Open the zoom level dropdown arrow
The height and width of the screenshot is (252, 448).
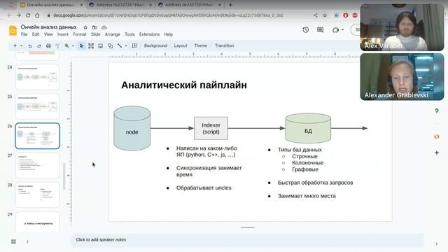tap(73, 46)
